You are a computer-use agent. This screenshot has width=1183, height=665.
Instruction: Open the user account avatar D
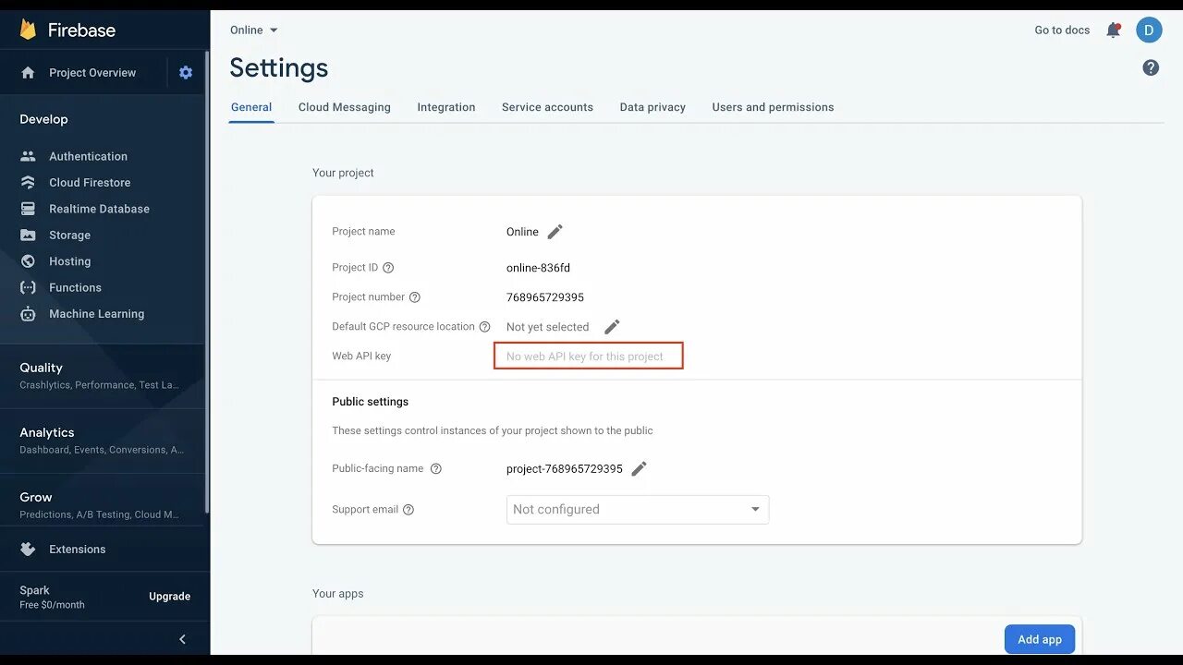click(x=1149, y=30)
